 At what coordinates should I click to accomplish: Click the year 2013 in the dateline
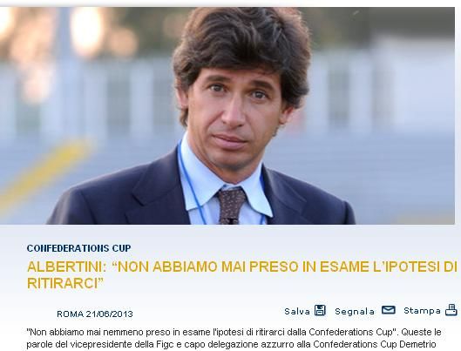122,314
